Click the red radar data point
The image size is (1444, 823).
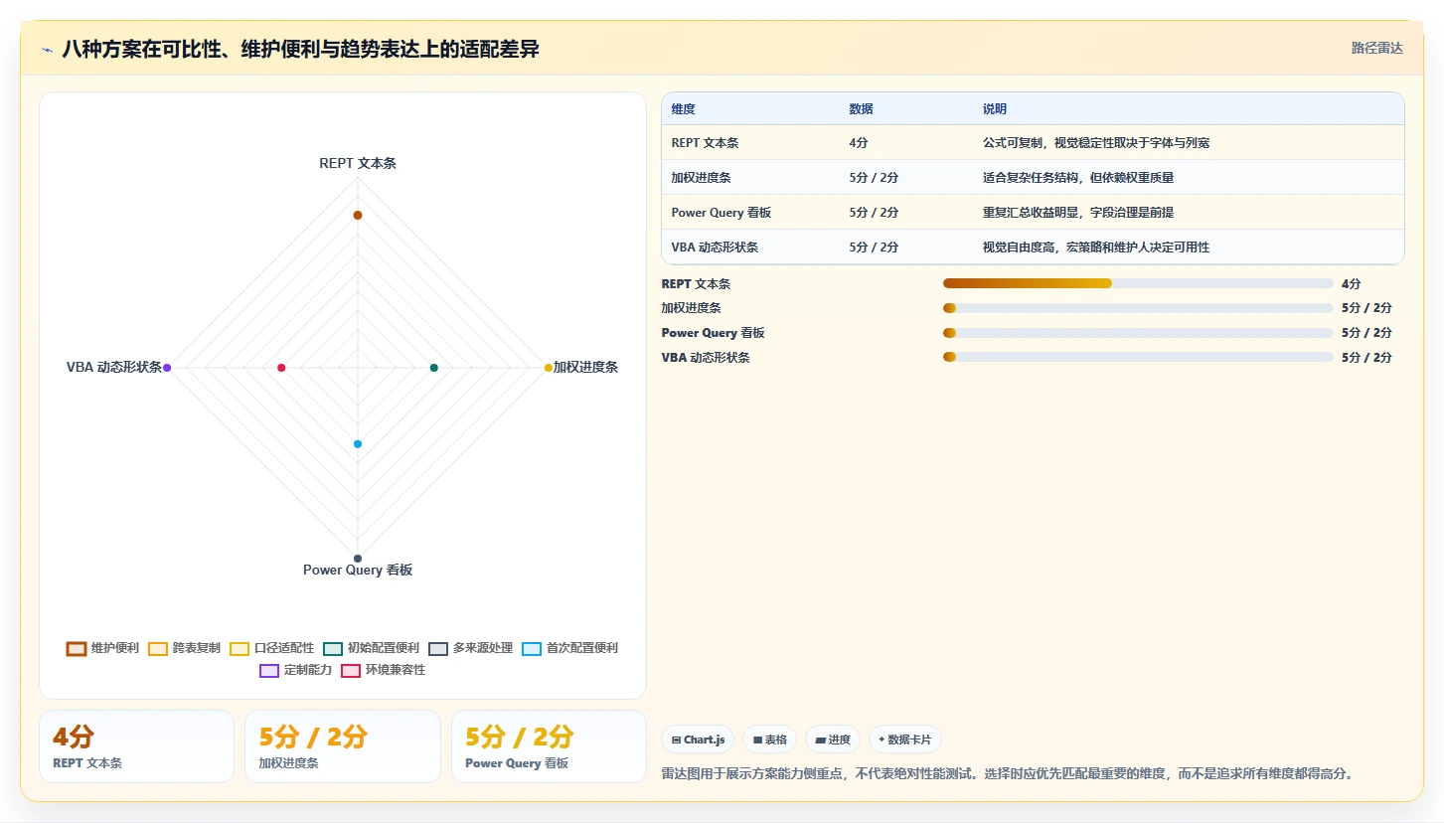[281, 368]
